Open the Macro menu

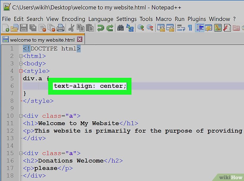click(x=164, y=19)
